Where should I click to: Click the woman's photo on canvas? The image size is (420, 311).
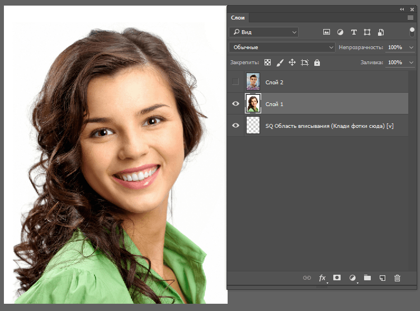(116, 155)
